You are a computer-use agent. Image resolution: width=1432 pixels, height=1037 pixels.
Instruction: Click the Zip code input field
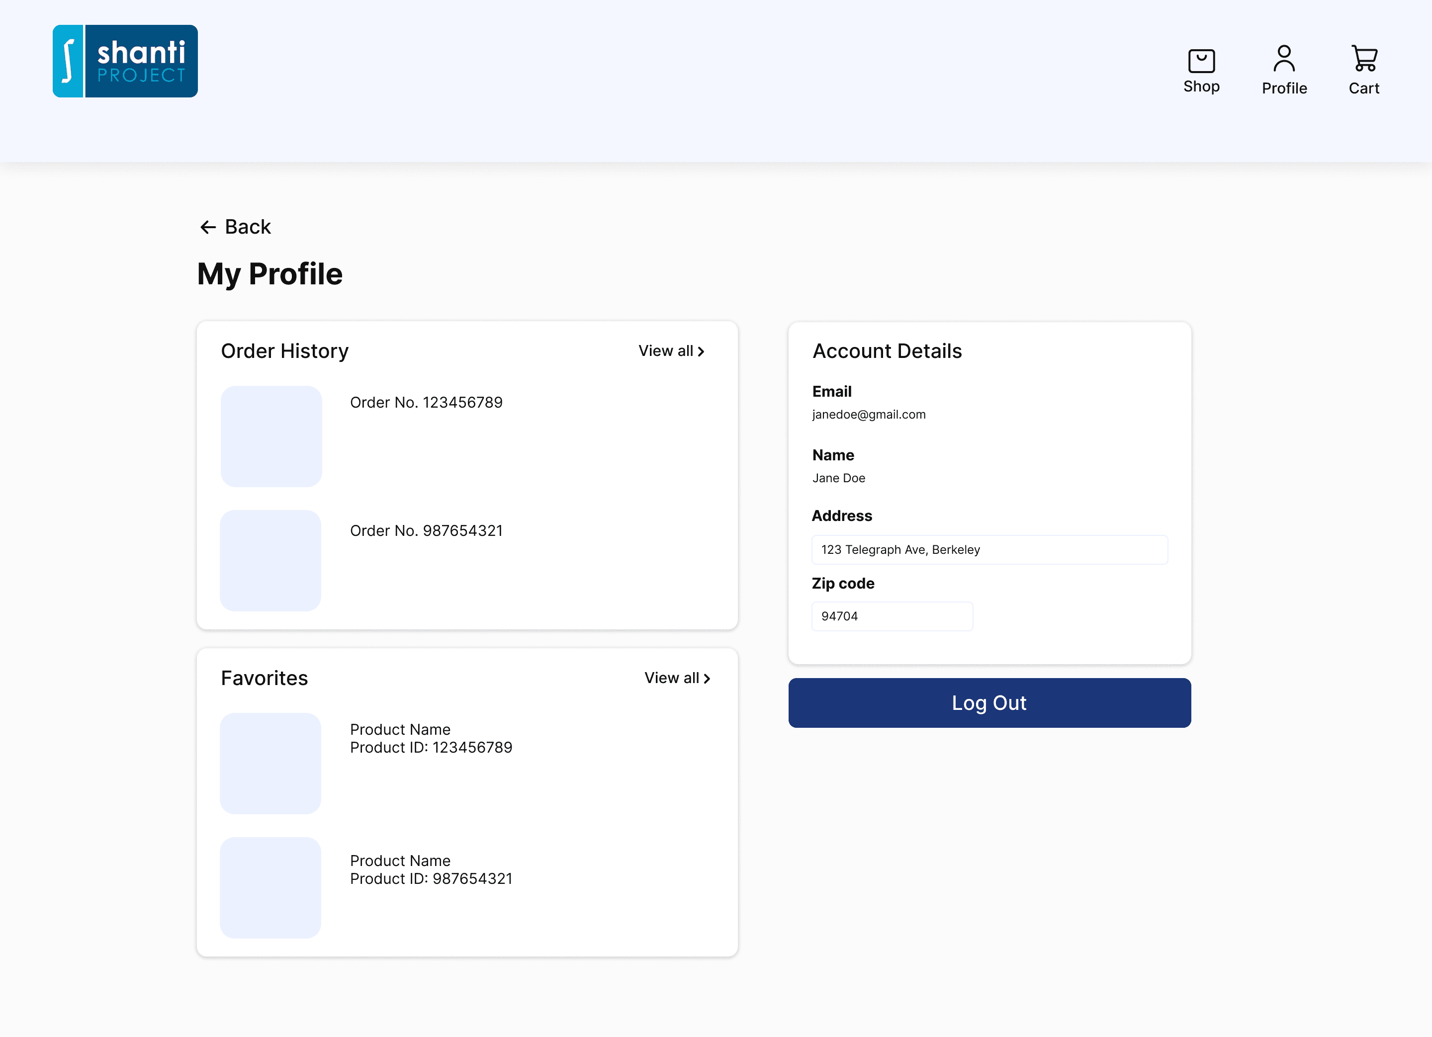(x=892, y=616)
